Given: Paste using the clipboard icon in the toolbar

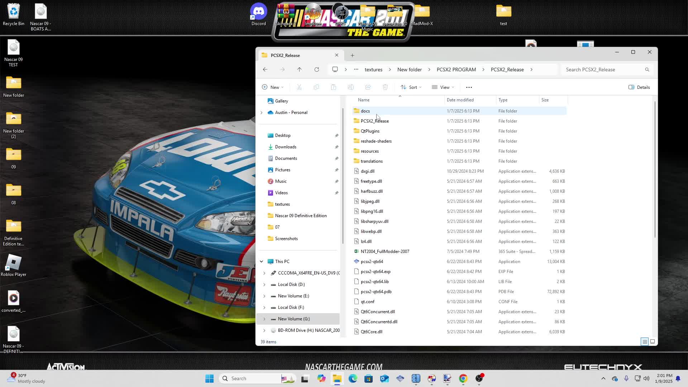Looking at the screenshot, I should point(334,87).
